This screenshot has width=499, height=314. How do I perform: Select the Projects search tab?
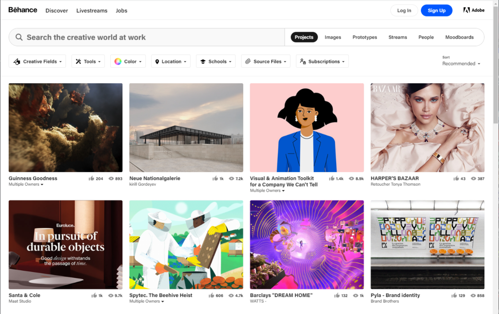(x=304, y=37)
